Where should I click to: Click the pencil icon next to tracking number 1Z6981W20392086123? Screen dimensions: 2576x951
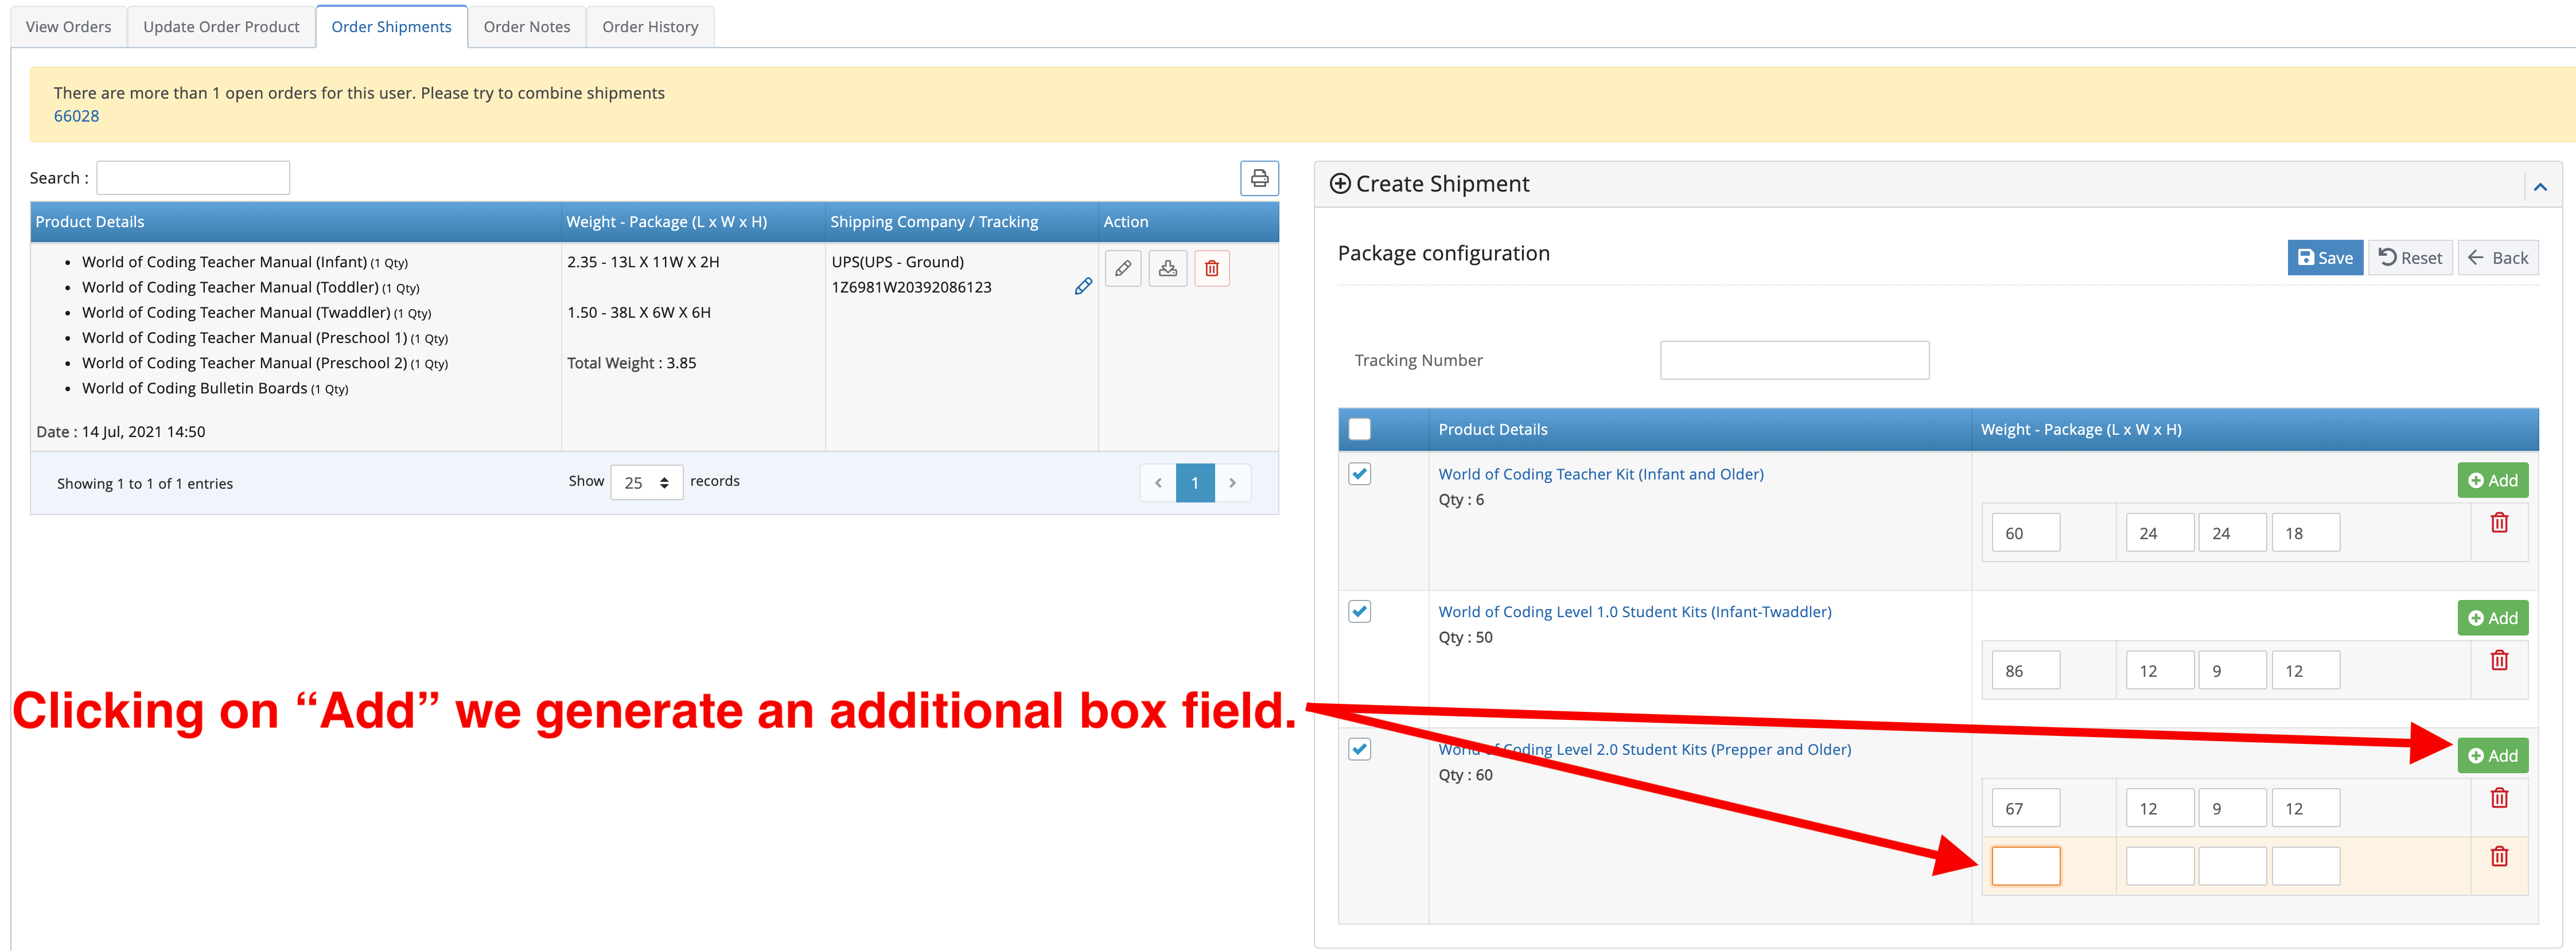click(1082, 287)
